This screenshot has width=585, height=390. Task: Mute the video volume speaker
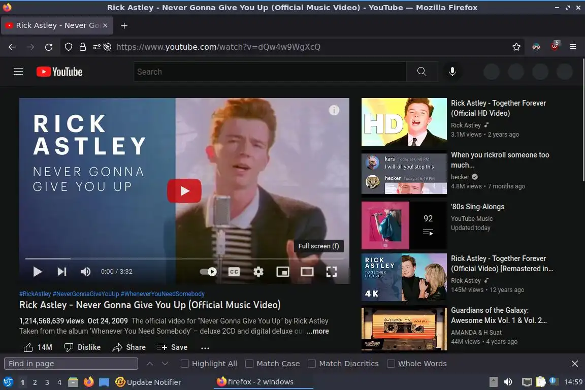coord(86,272)
